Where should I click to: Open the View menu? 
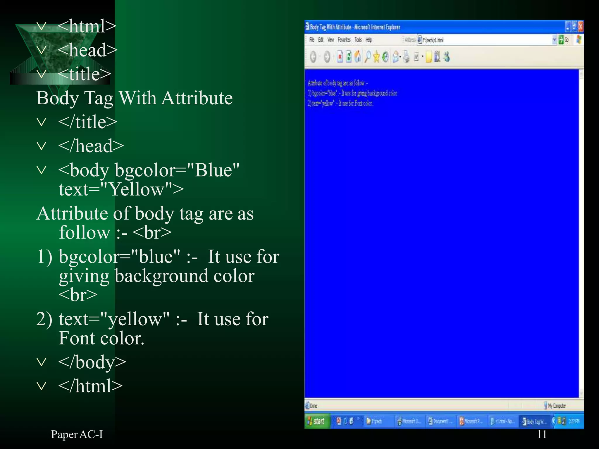click(x=331, y=40)
